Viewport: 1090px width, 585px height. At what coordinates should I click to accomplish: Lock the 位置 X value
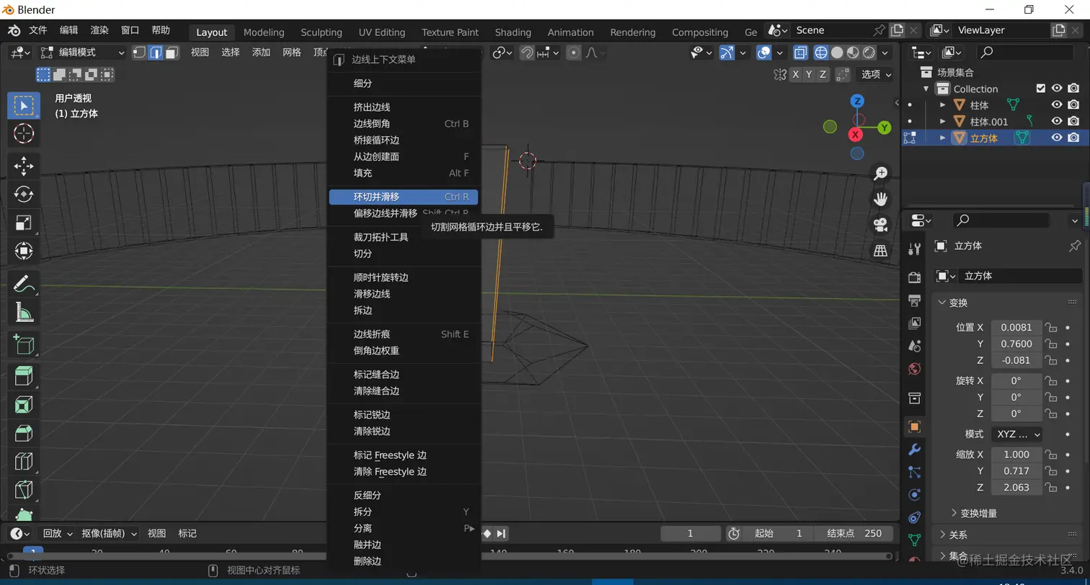click(1051, 327)
